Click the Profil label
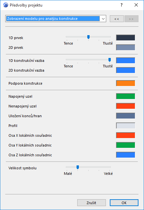The width and height of the screenshot is (144, 210). point(13,126)
